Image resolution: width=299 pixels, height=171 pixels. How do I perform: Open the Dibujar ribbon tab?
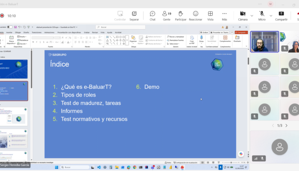click(18, 32)
